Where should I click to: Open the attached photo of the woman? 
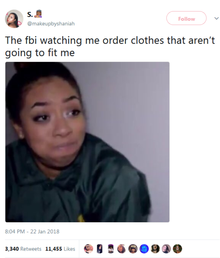(88, 142)
